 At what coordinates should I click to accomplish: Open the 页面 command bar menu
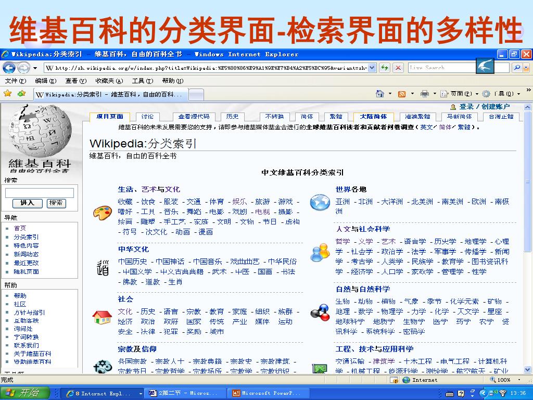click(459, 94)
